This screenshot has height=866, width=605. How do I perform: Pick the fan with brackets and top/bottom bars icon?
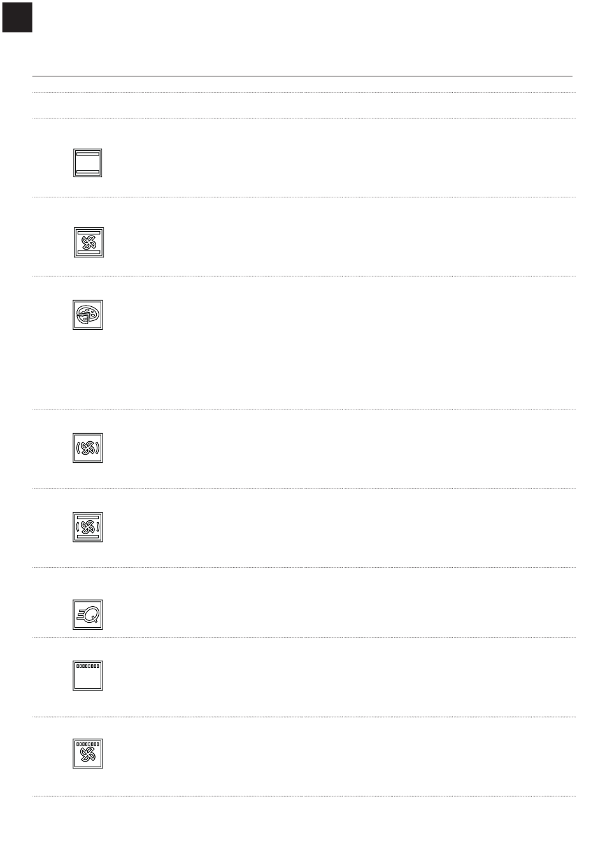coord(87,527)
